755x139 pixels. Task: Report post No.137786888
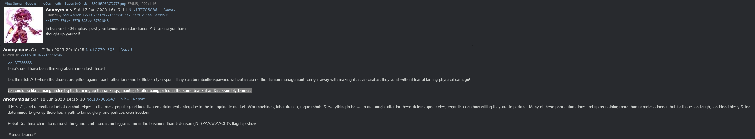click(169, 10)
